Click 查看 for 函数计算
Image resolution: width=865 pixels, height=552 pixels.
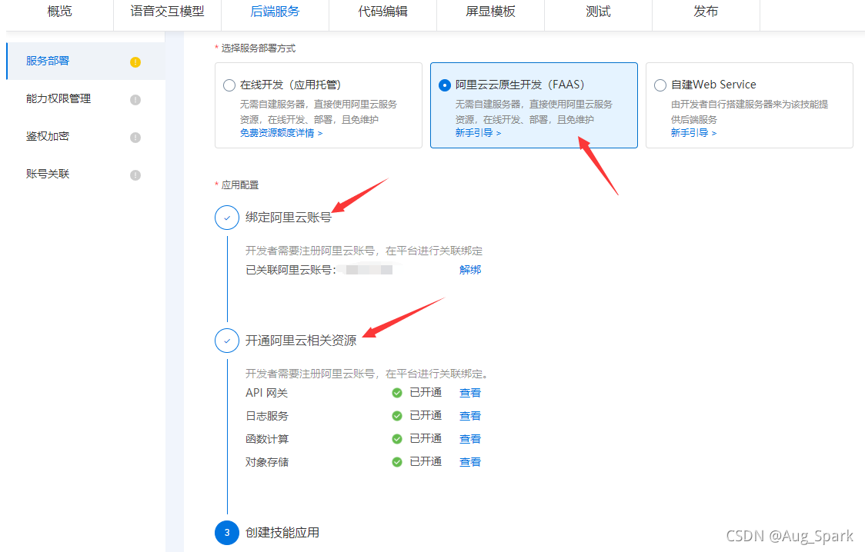[x=470, y=439]
